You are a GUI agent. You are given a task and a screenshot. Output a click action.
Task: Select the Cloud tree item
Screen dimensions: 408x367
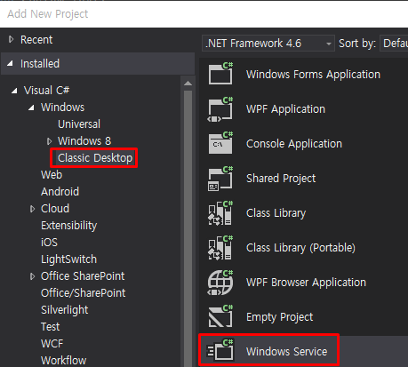(x=55, y=208)
